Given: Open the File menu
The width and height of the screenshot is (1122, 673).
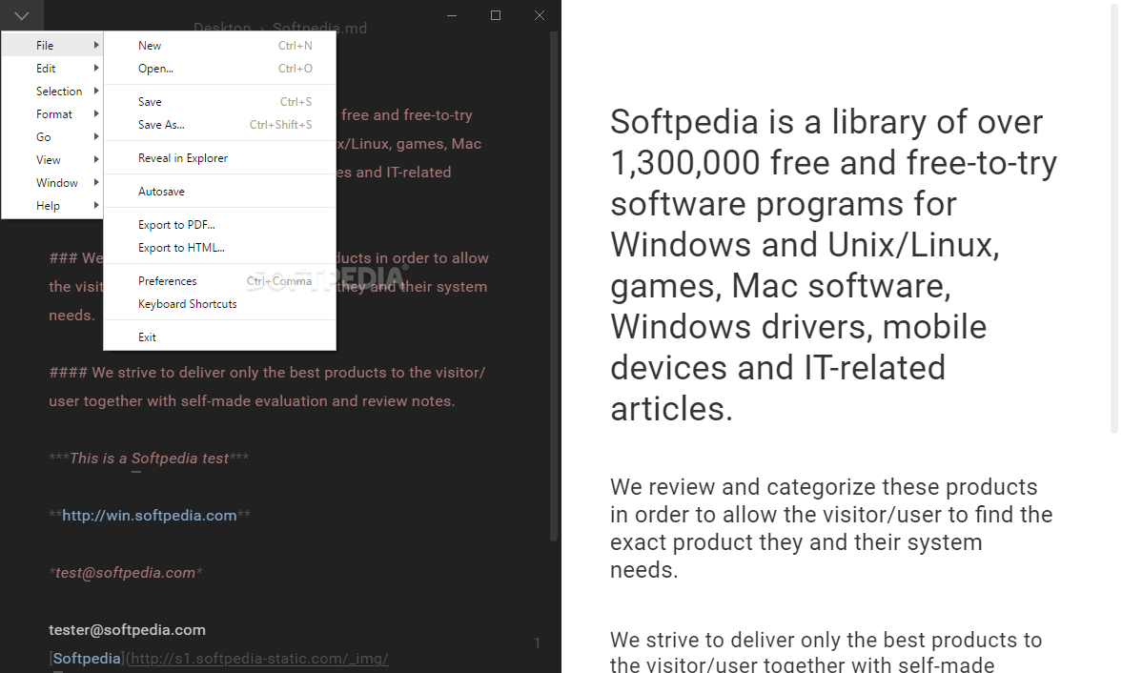Looking at the screenshot, I should pos(52,45).
